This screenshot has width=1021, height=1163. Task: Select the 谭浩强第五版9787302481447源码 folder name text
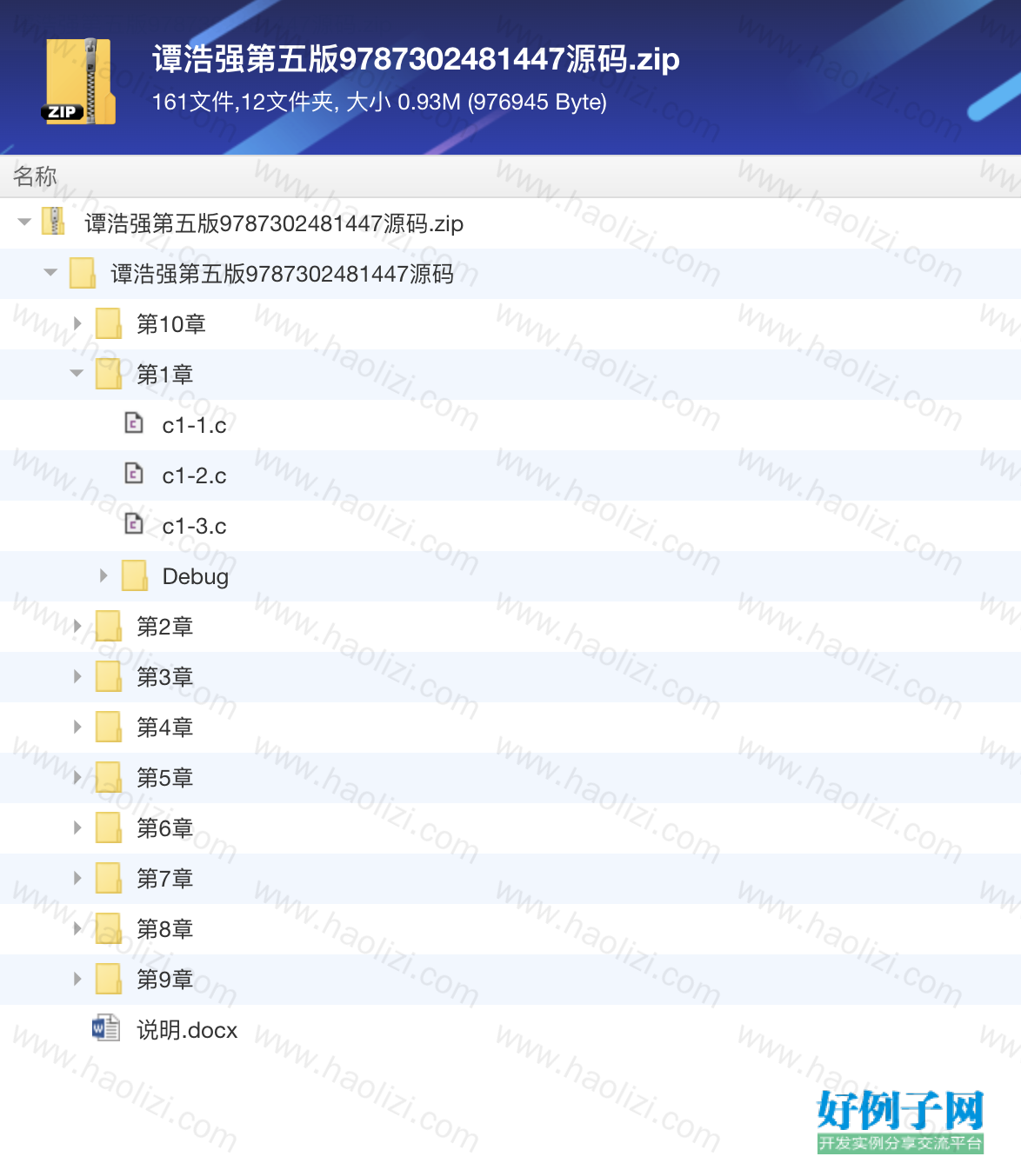tap(282, 274)
